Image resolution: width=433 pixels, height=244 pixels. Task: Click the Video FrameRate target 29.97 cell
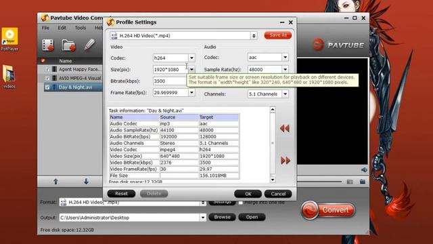[219, 169]
